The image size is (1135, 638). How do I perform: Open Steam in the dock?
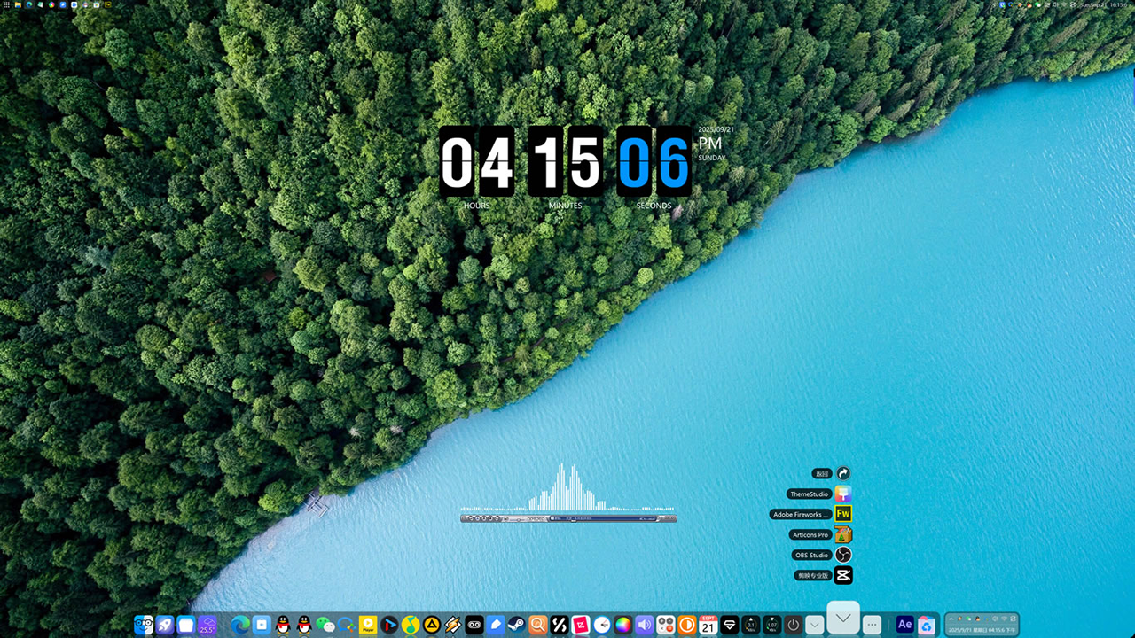pyautogui.click(x=516, y=625)
